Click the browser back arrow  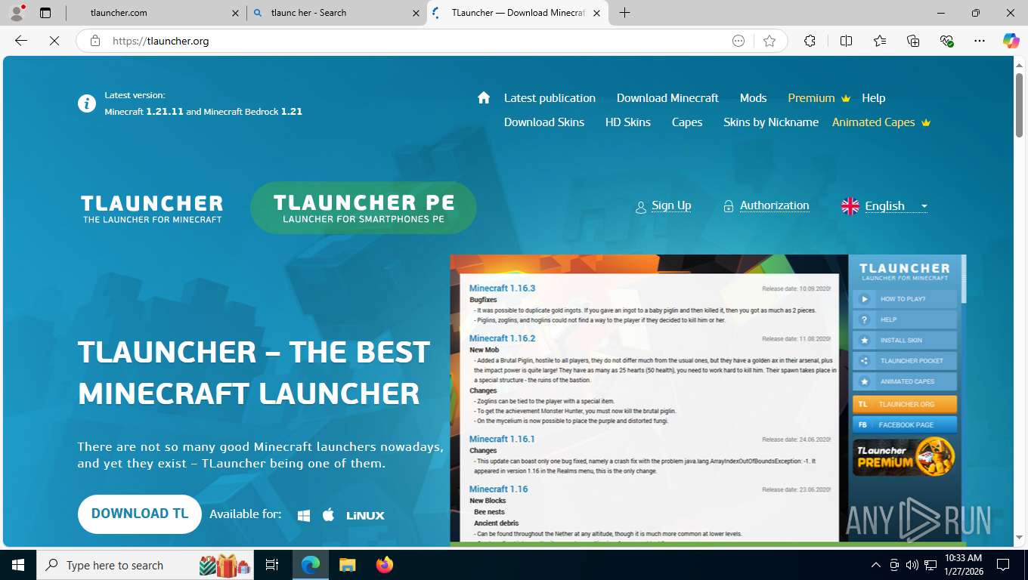(21, 41)
